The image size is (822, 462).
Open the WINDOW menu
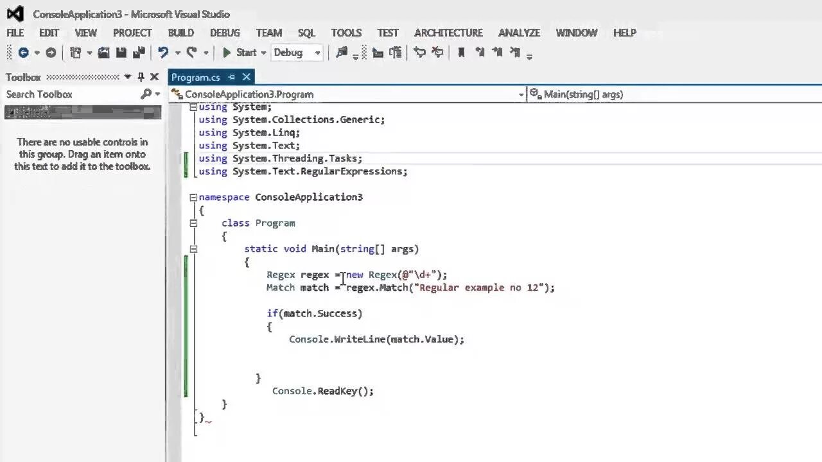coord(577,33)
